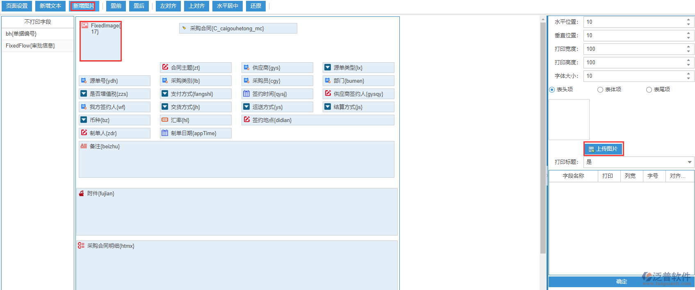This screenshot has height=290, width=695.
Task: Click the 汇率{hl} currency field icon
Action: [165, 120]
